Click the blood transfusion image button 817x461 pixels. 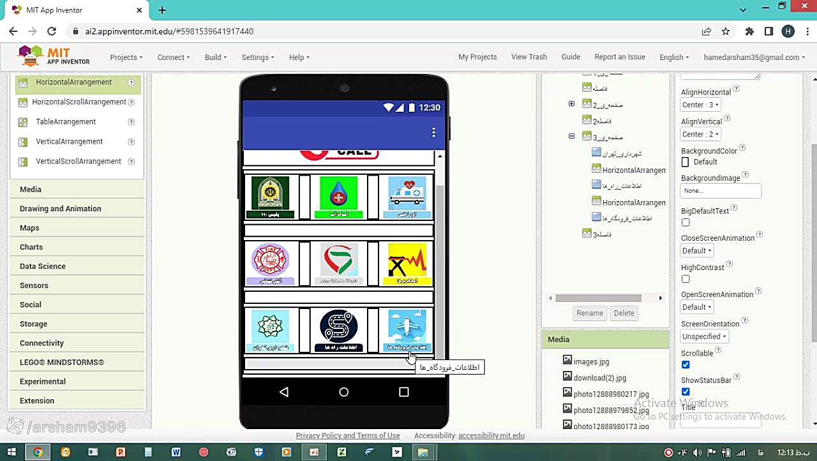pyautogui.click(x=339, y=197)
